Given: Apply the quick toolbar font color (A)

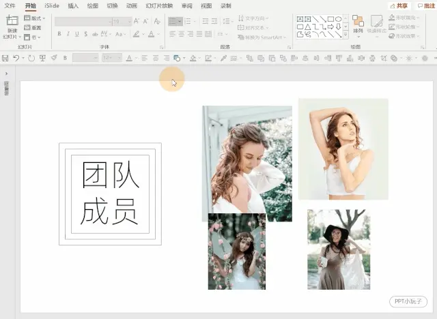Looking at the screenshot, I should tap(129, 58).
